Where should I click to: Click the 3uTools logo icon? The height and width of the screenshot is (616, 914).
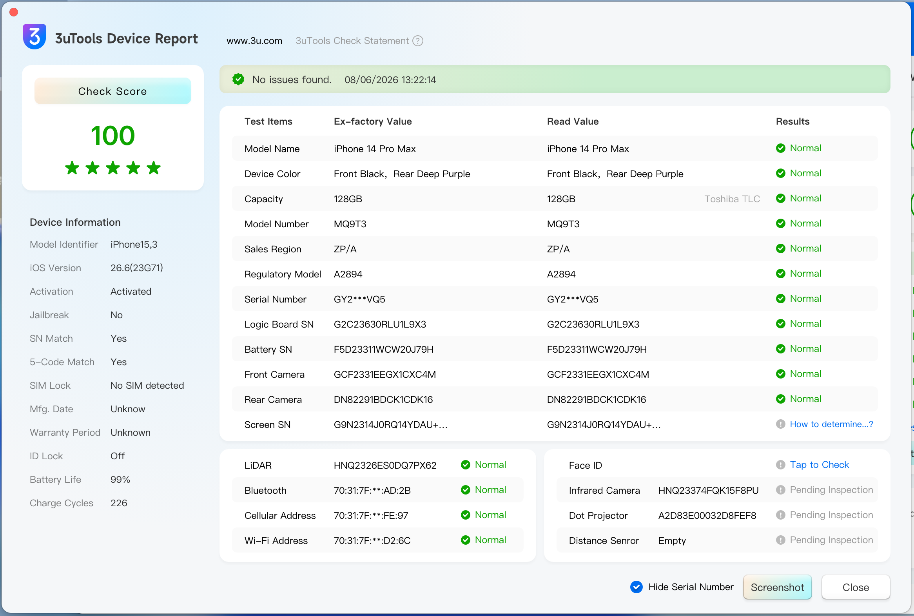34,37
